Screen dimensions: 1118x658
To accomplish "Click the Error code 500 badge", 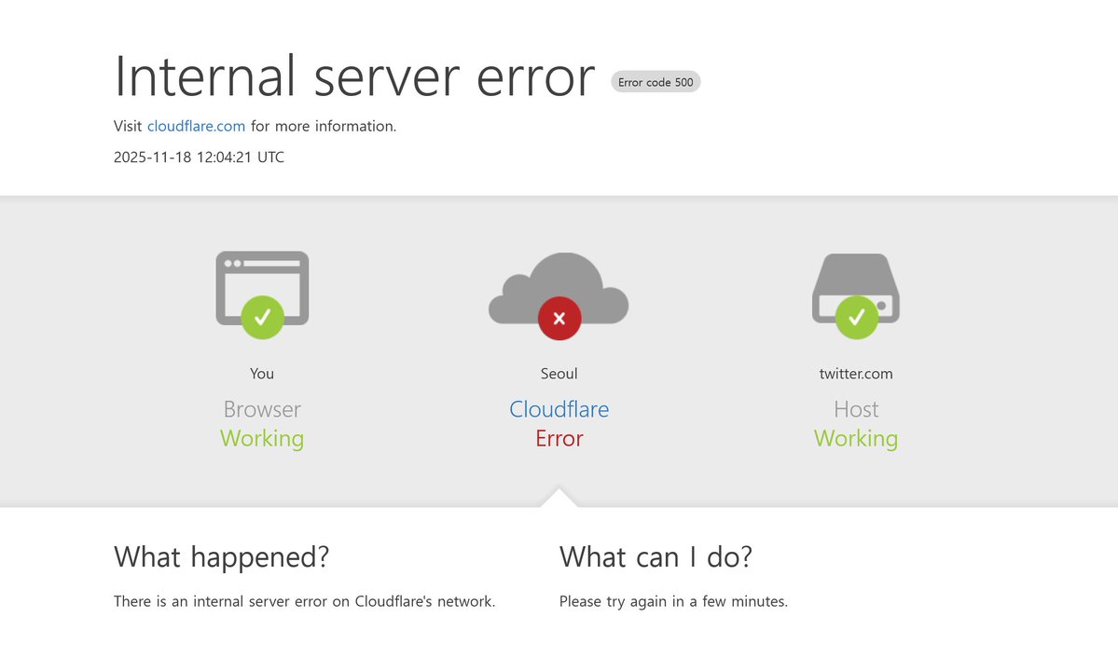I will coord(656,82).
